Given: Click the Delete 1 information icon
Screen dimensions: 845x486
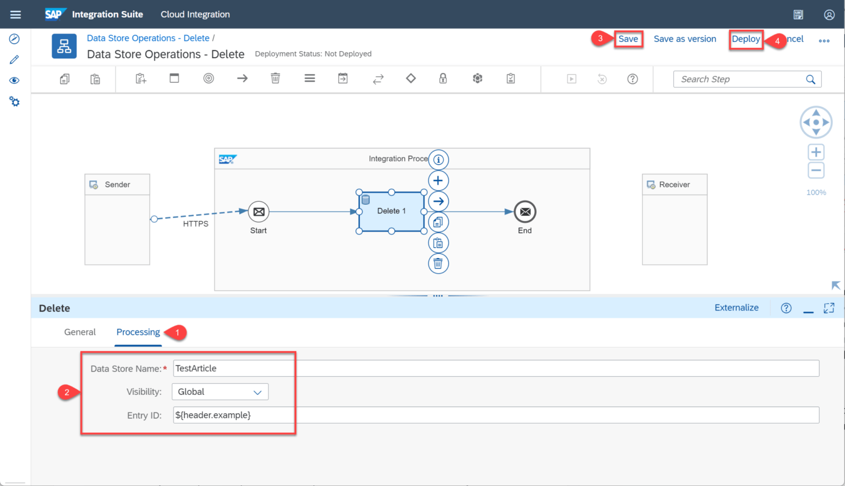Looking at the screenshot, I should 438,160.
